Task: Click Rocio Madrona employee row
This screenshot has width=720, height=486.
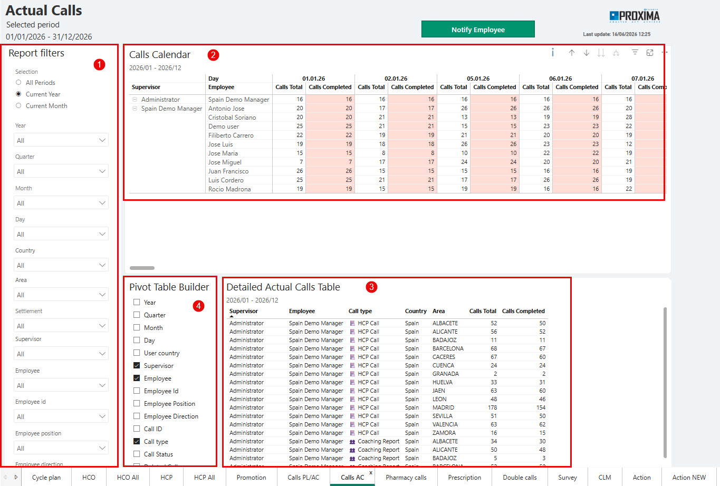Action: [x=229, y=189]
